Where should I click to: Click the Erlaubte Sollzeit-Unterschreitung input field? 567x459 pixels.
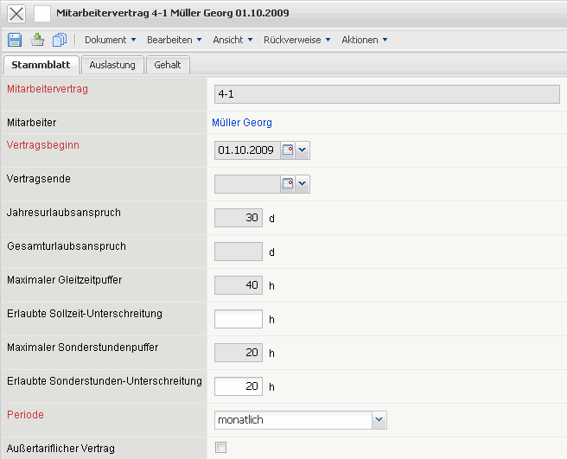(x=239, y=319)
